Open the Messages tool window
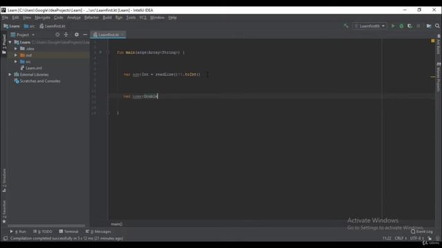Viewport: 442px width, 248px height. pos(98,231)
